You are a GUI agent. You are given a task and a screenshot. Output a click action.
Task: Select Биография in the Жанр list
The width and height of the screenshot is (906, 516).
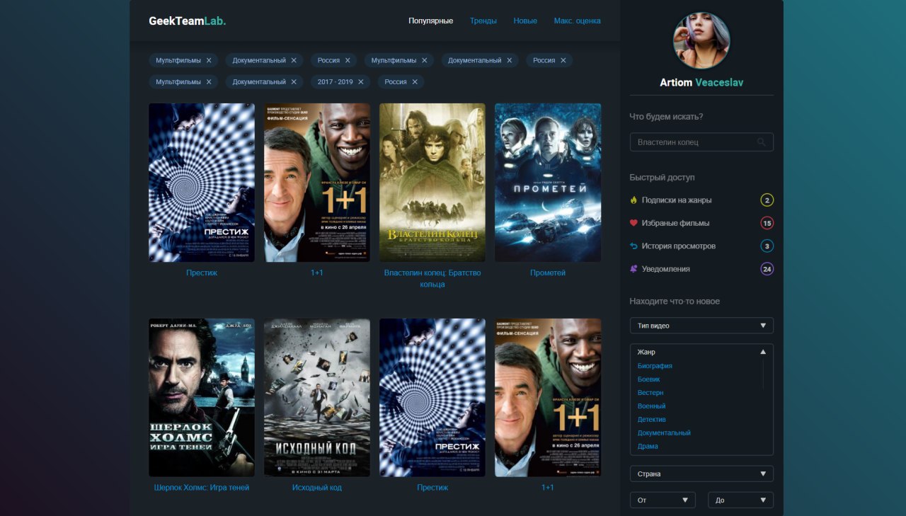655,366
